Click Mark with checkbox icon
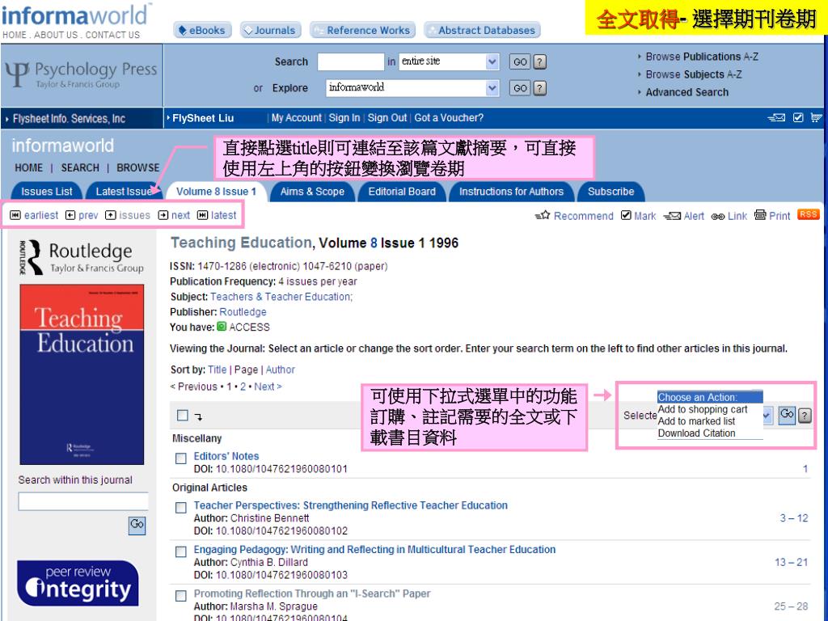Image resolution: width=828 pixels, height=621 pixels. tap(639, 216)
